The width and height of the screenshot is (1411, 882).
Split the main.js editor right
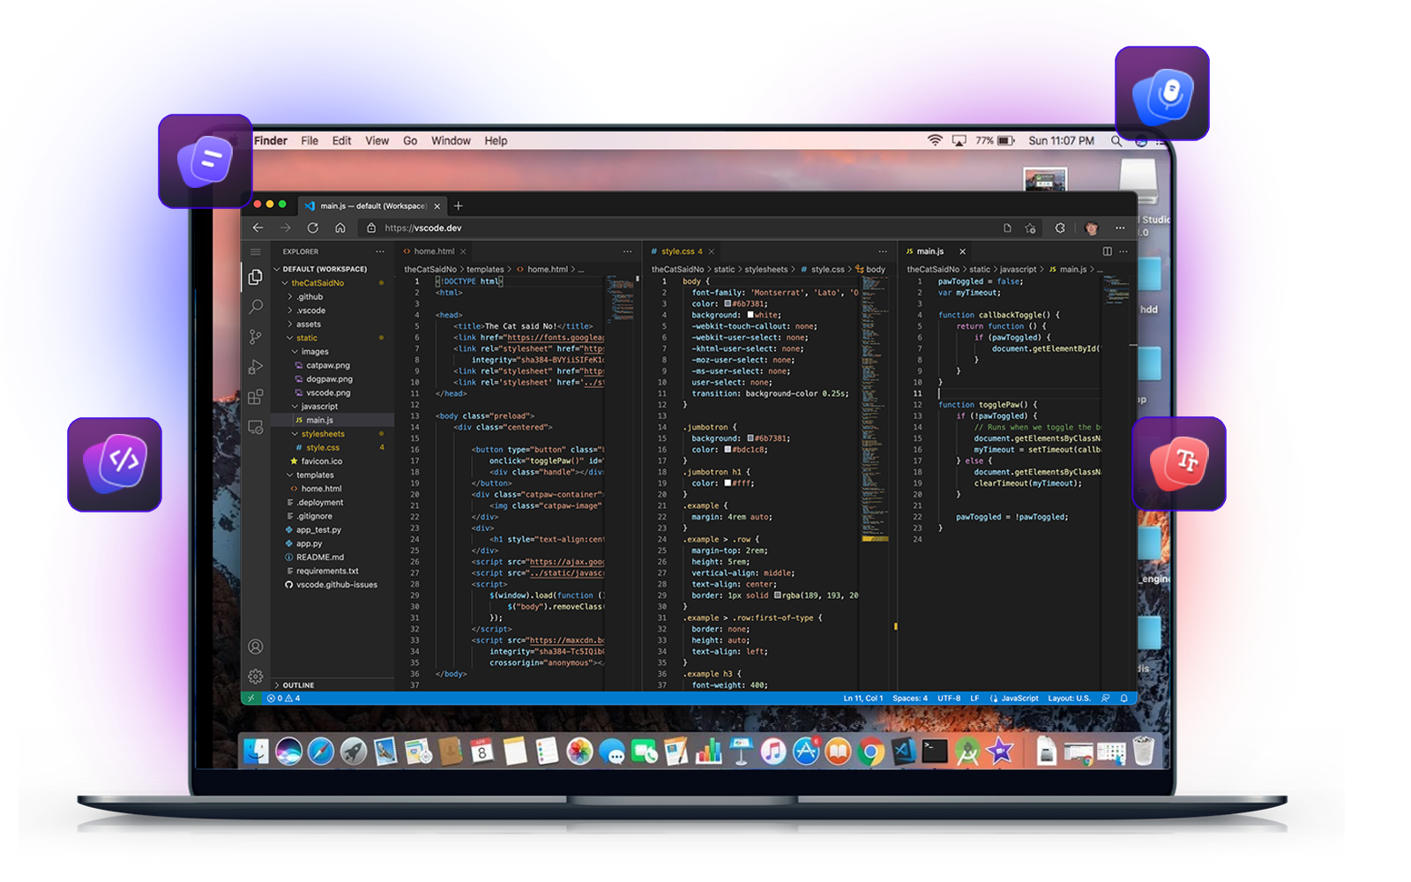1108,251
